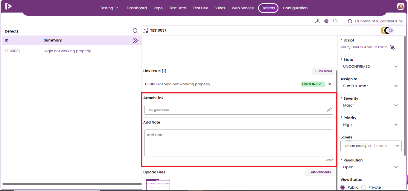This screenshot has height=191, width=408.
Task: Open the help chat bubbles icon
Action: [335, 21]
